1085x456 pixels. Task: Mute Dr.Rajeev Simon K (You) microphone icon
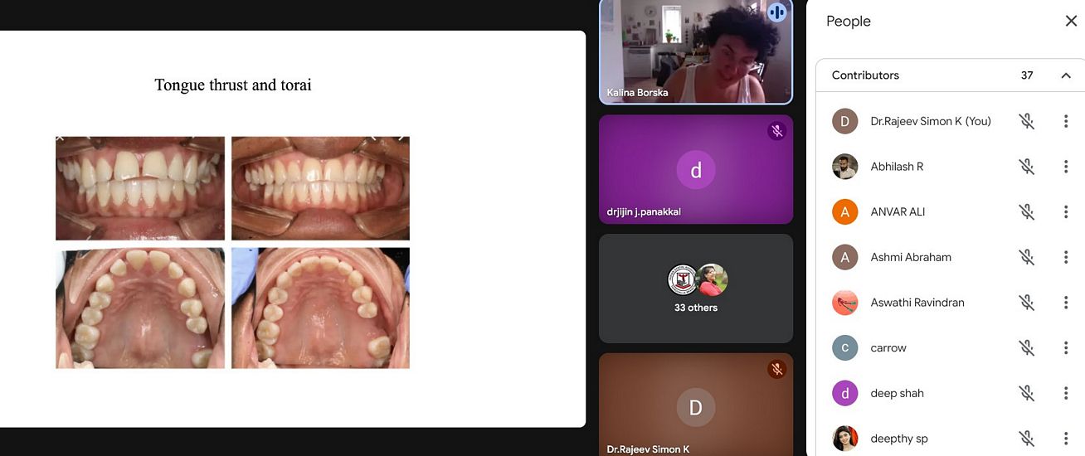1027,121
